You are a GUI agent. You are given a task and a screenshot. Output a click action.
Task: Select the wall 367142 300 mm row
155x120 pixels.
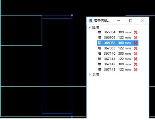click(118, 64)
